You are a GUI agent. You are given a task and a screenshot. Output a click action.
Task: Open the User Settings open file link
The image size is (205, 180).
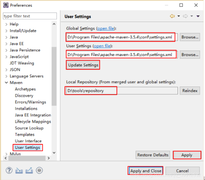pos(102,46)
